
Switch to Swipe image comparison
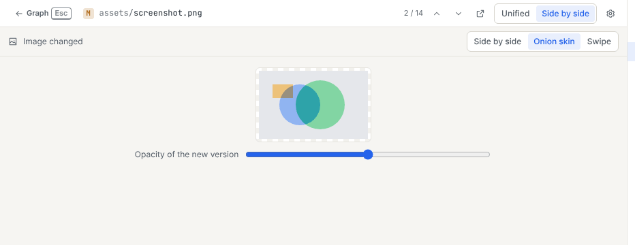599,42
